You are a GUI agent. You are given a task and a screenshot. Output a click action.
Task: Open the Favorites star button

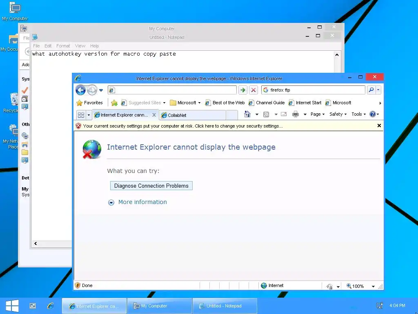89,103
